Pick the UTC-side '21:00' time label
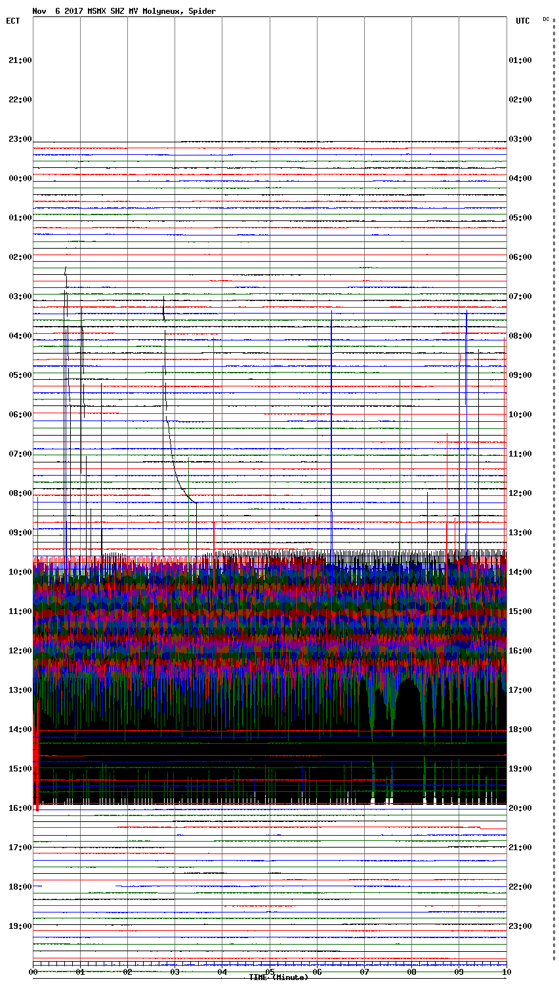The image size is (559, 984). (520, 848)
